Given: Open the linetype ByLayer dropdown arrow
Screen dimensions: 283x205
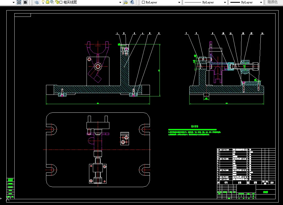Looking at the screenshot, I should (225, 2).
